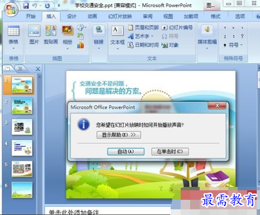Viewport: 260px width, 215px height.
Task: Close the slide thumbnails pane
Action: coord(38,69)
